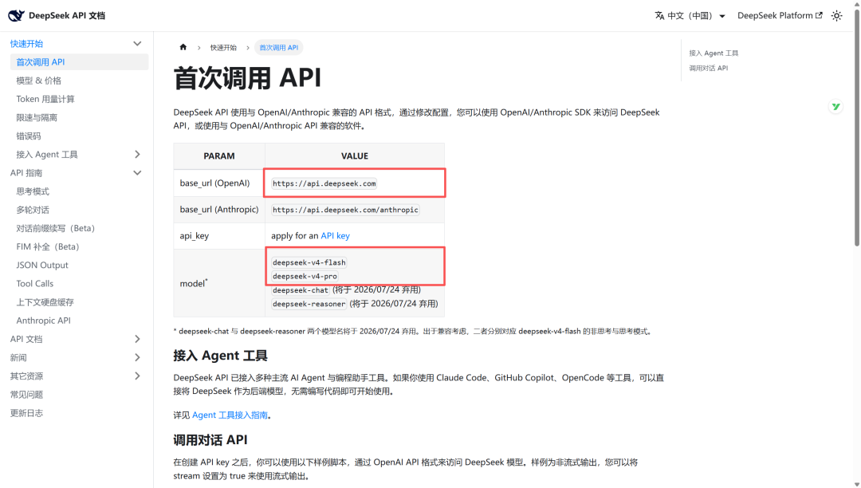The width and height of the screenshot is (861, 488).
Task: Click the DeepSeek API 文档 site title
Action: click(x=67, y=15)
